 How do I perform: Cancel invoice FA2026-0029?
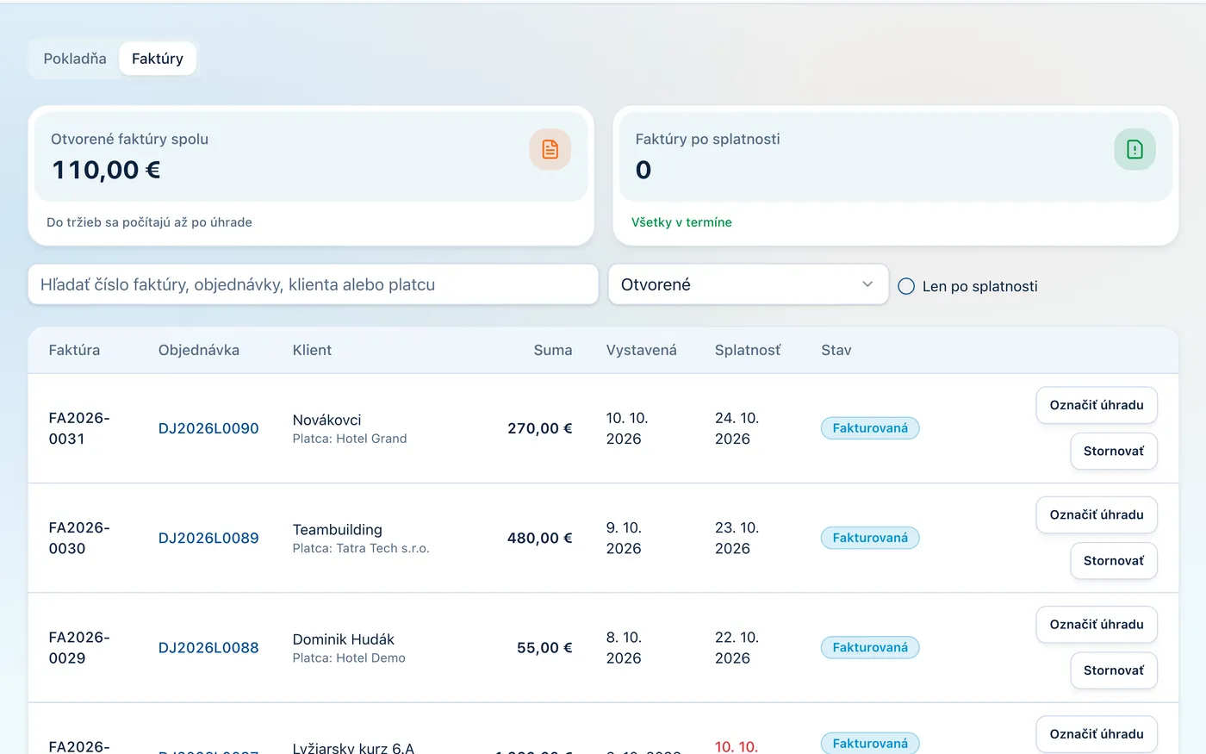click(x=1114, y=670)
